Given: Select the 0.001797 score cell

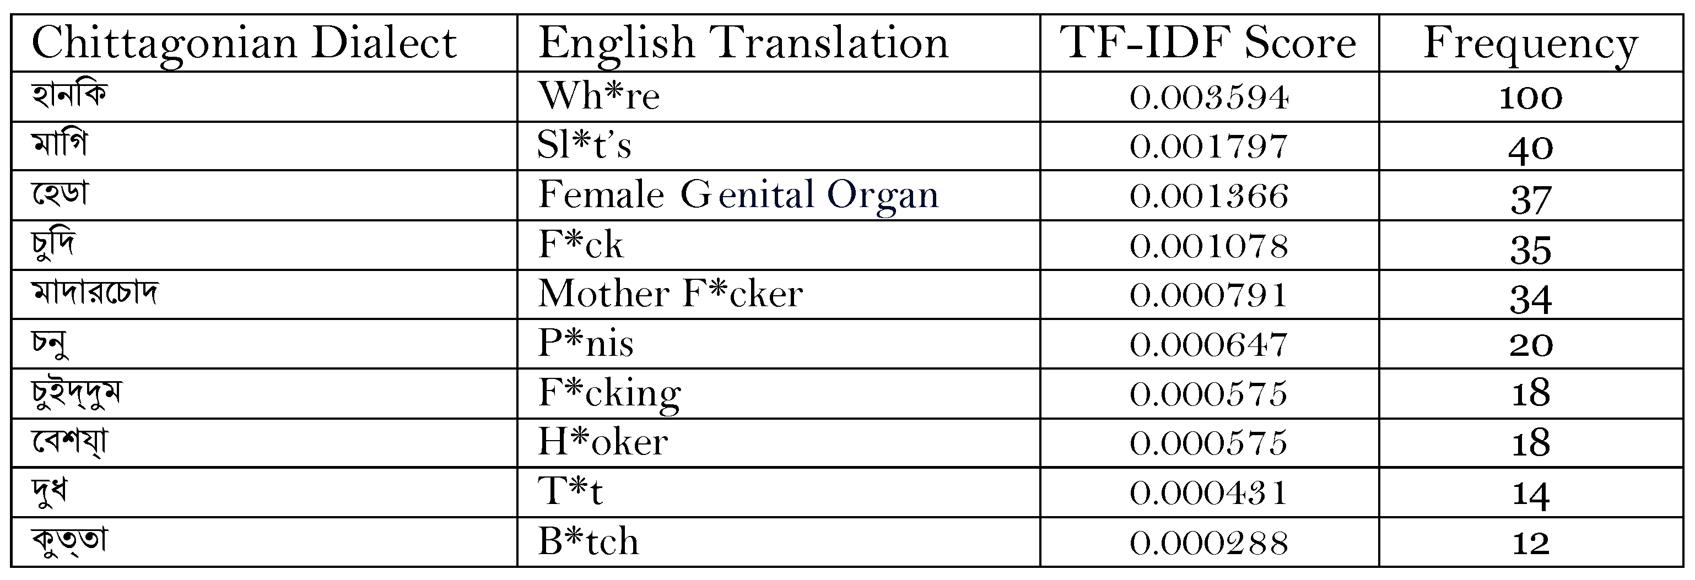Looking at the screenshot, I should 1210,146.
